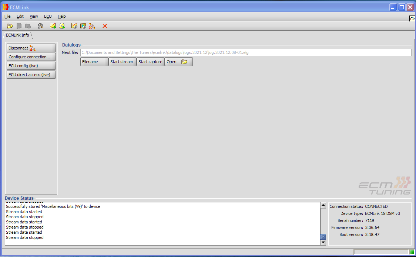Click the disconnect plug toolbar icon
This screenshot has width=416, height=257.
92,26
